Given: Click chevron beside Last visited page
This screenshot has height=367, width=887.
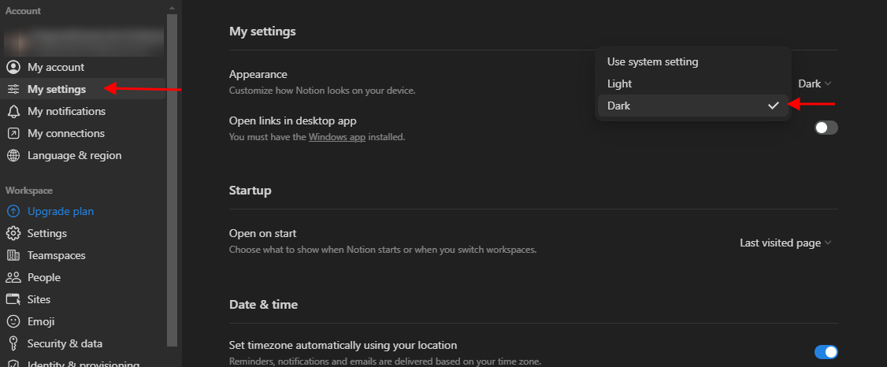Looking at the screenshot, I should (x=828, y=243).
